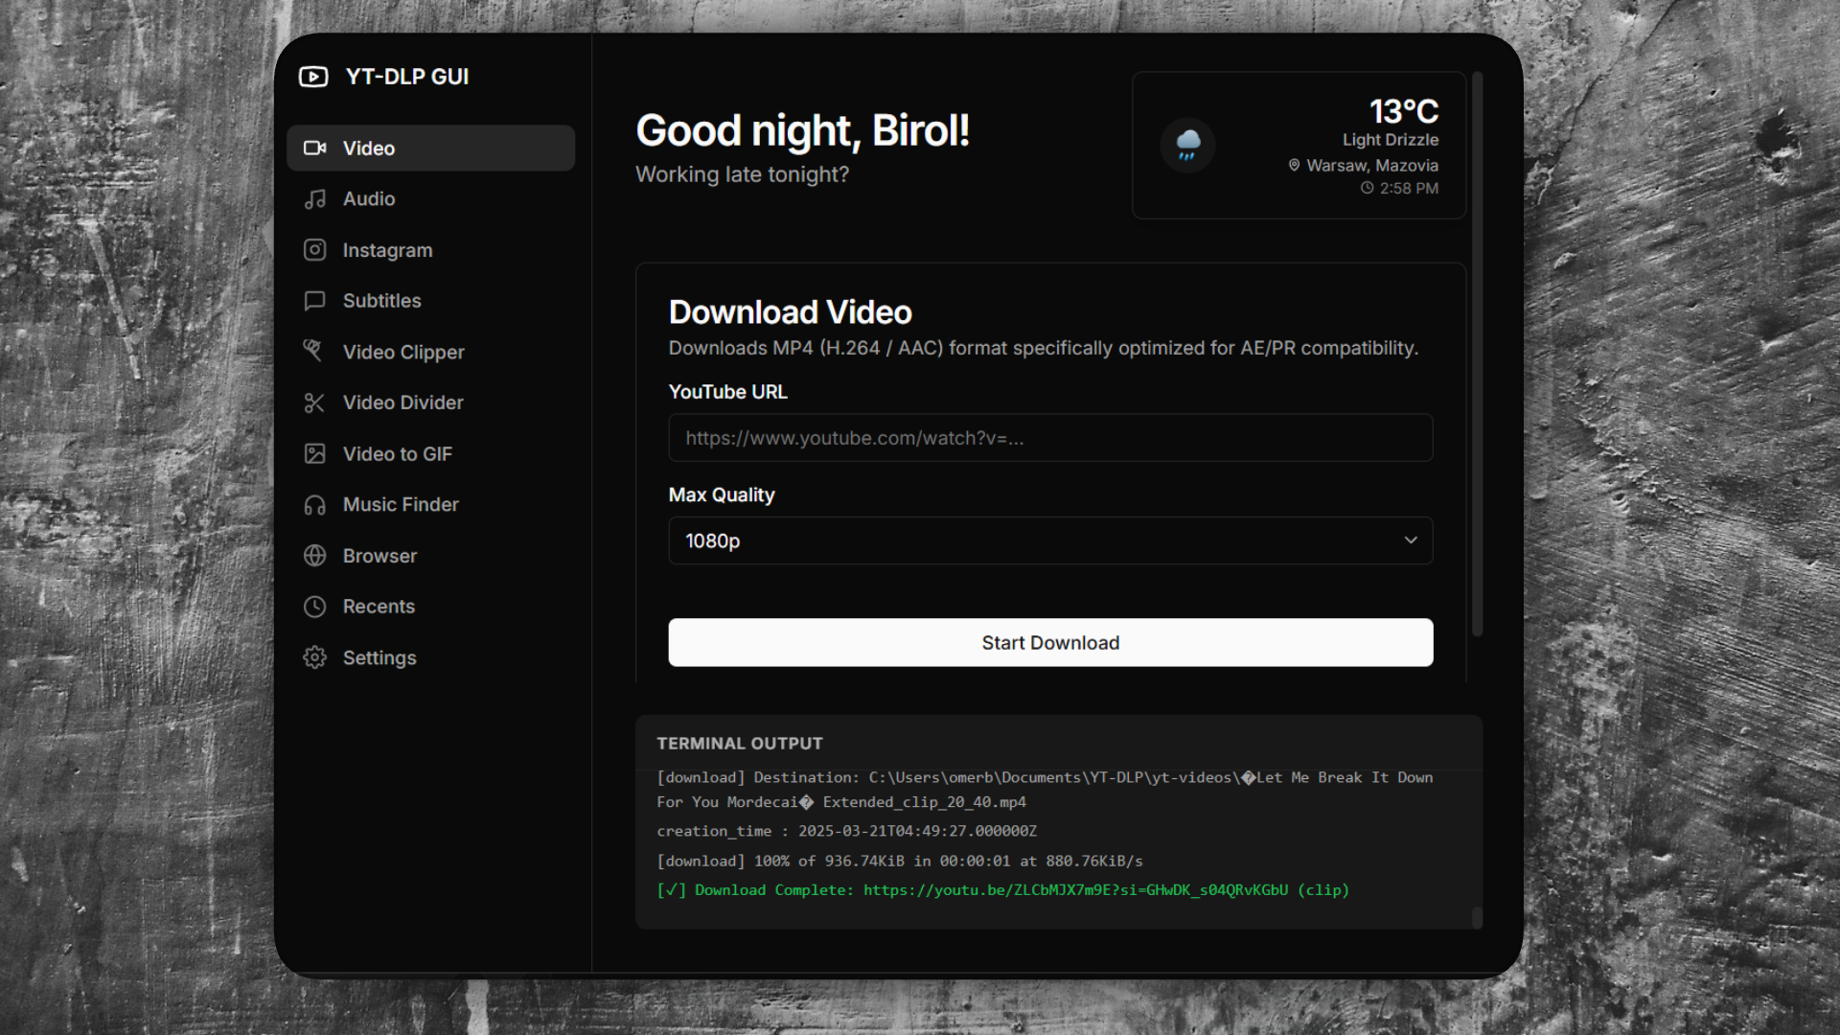This screenshot has width=1840, height=1035.
Task: Click the 2:58 PM time text
Action: (x=1409, y=189)
